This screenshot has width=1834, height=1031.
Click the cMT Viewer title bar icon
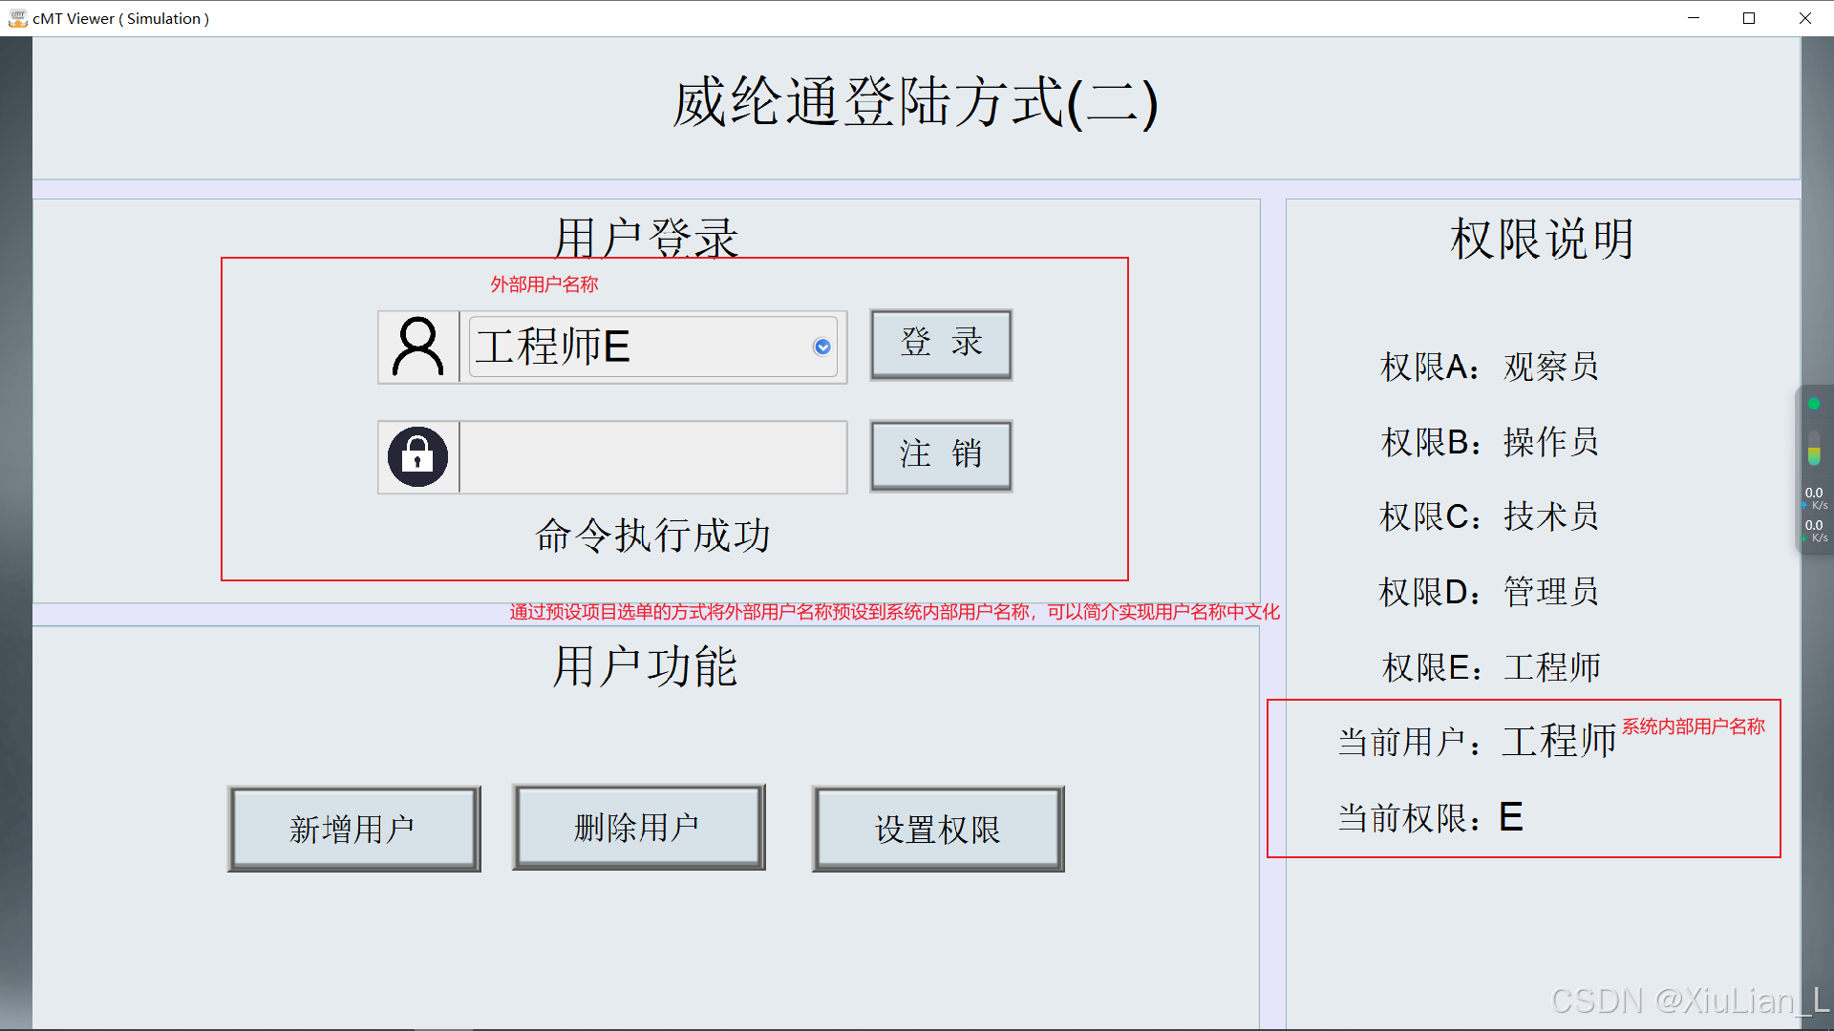(x=17, y=18)
